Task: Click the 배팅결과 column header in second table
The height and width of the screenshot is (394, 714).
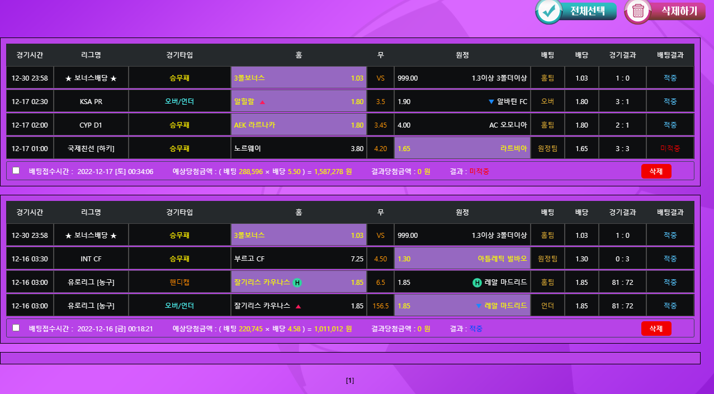Action: [x=670, y=212]
